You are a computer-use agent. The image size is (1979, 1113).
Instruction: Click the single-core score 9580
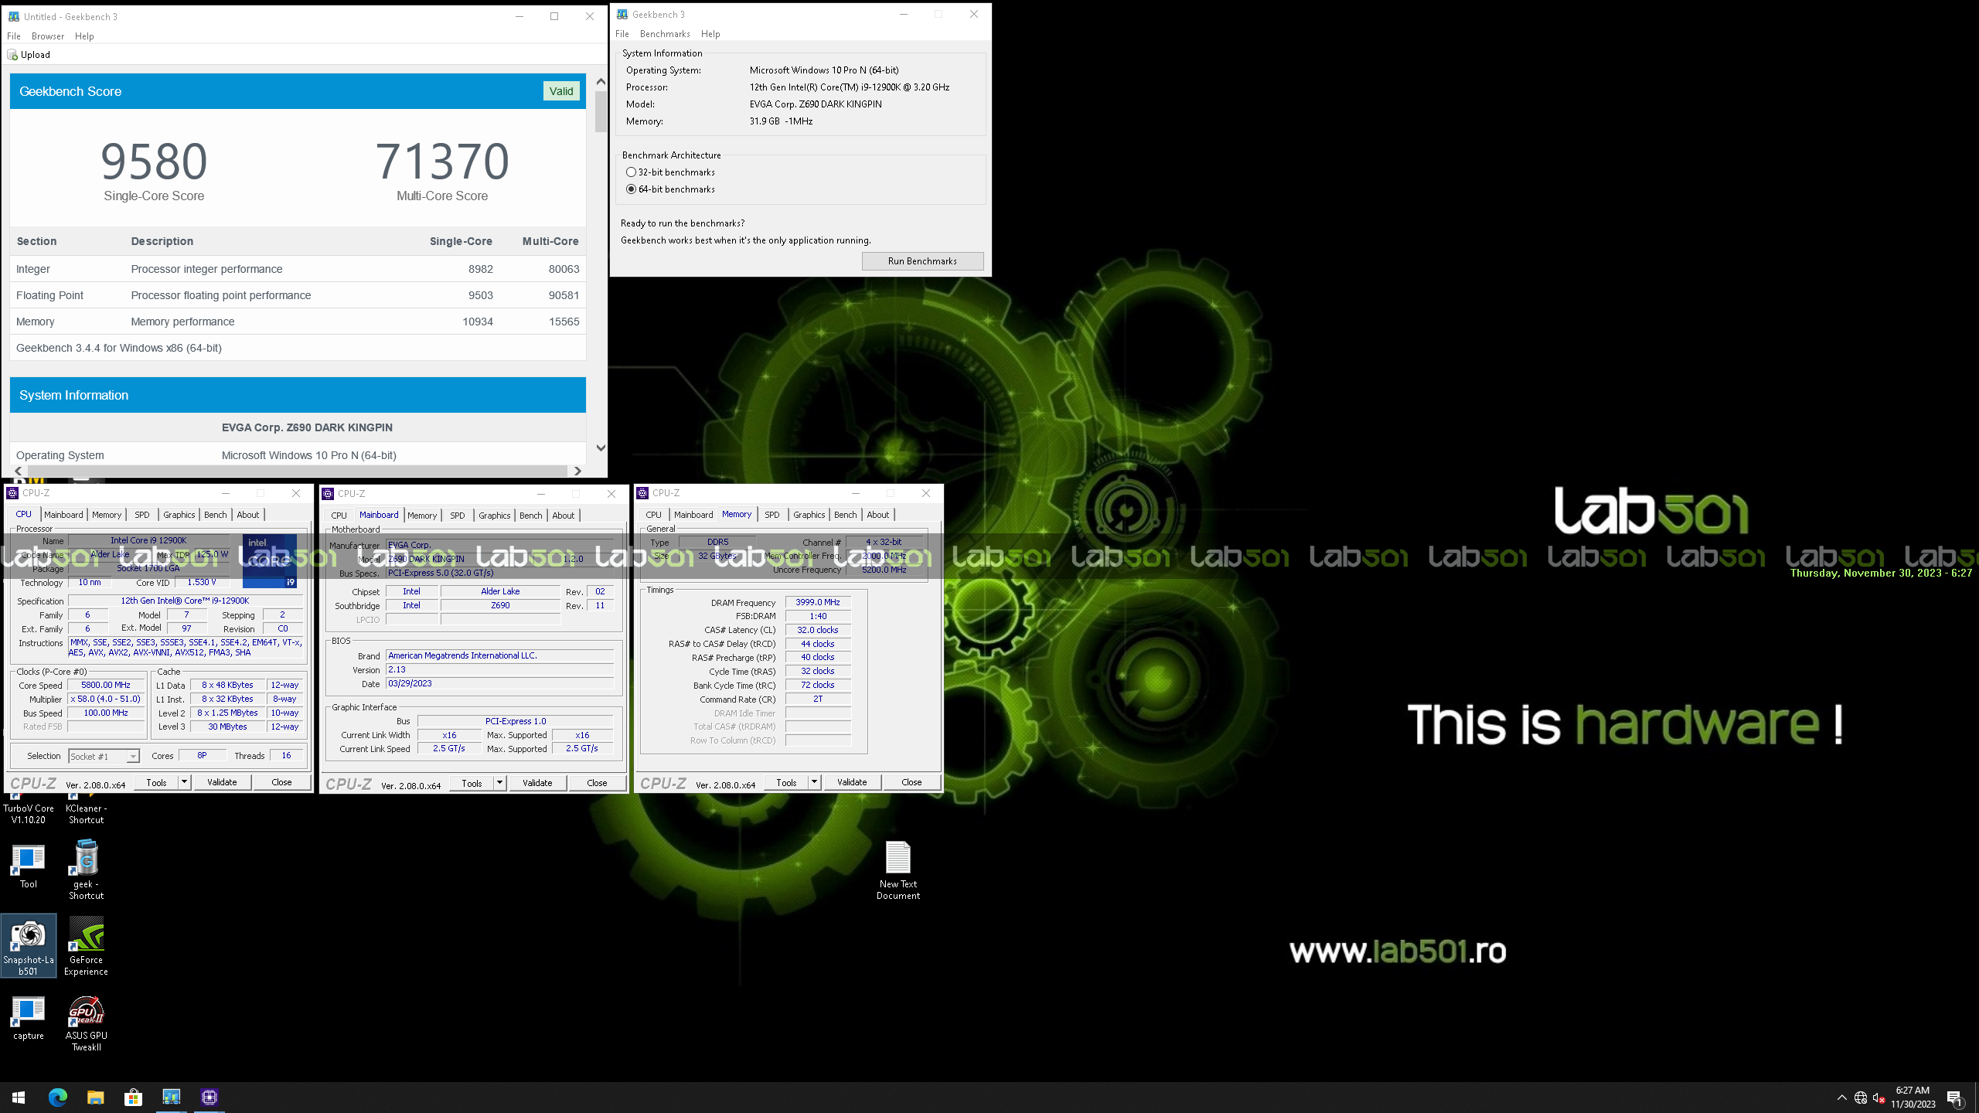tap(154, 162)
